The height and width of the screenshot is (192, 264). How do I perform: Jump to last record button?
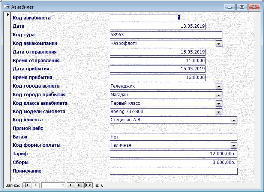(80, 185)
